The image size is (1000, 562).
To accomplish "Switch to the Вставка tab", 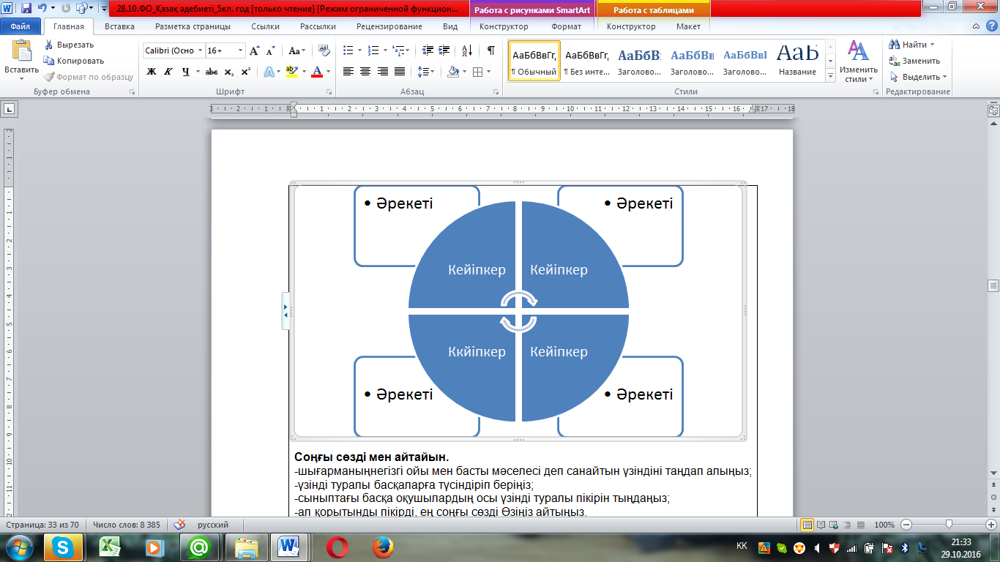I will point(119,26).
